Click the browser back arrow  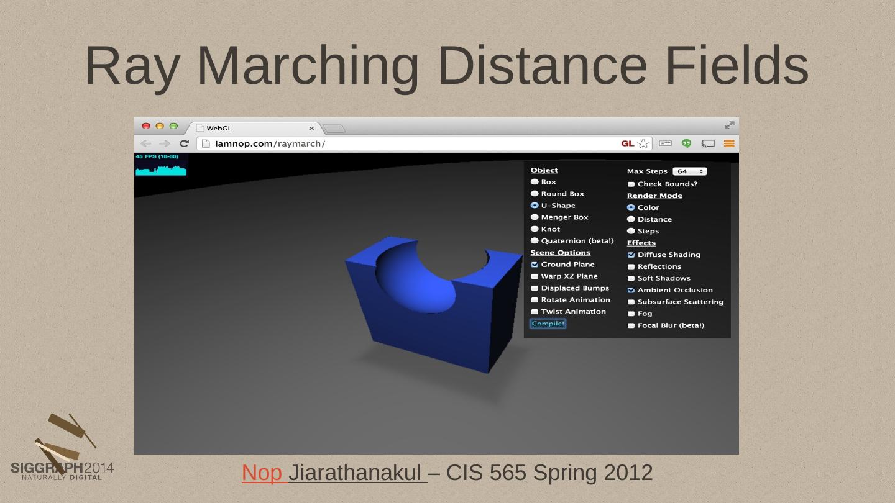[x=145, y=143]
